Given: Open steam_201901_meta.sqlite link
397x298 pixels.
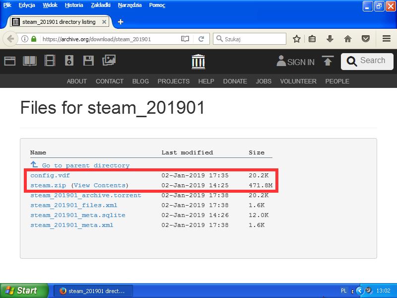Looking at the screenshot, I should click(x=78, y=215).
